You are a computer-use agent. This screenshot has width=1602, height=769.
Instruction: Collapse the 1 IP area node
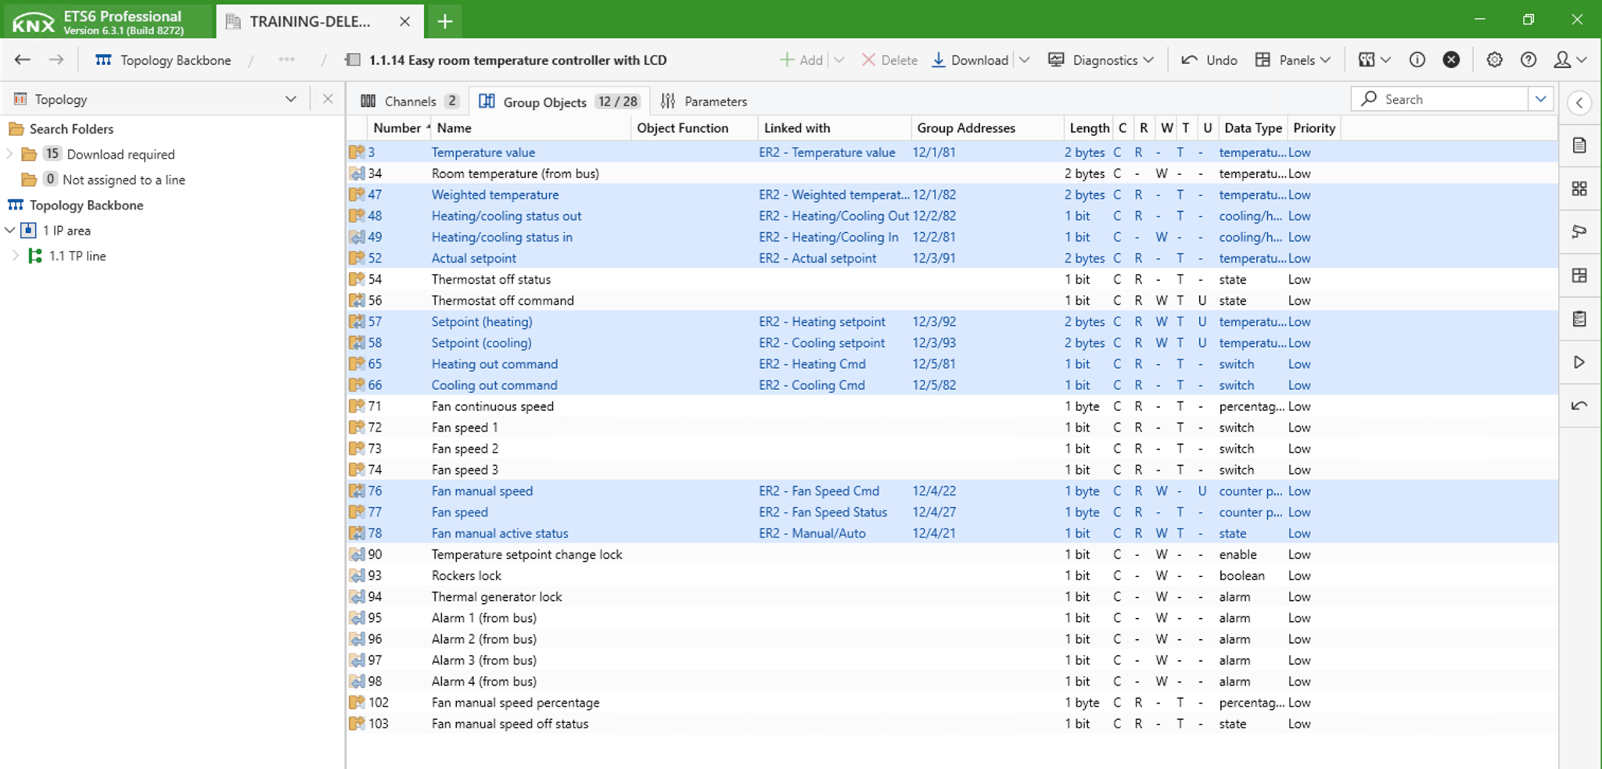(x=10, y=231)
